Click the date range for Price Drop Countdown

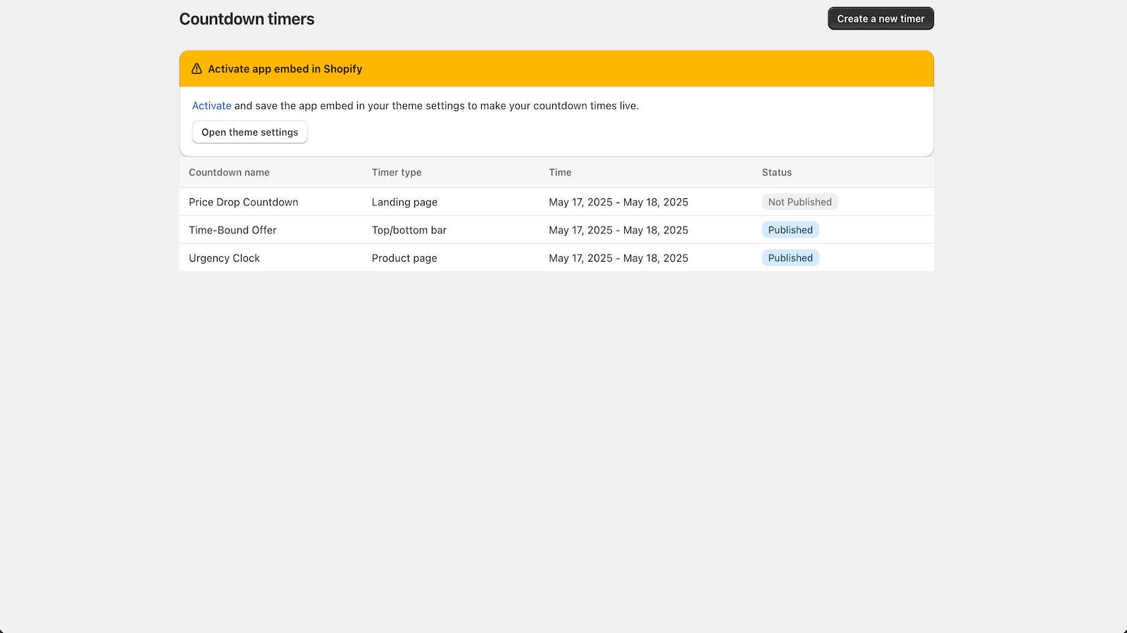(x=618, y=202)
